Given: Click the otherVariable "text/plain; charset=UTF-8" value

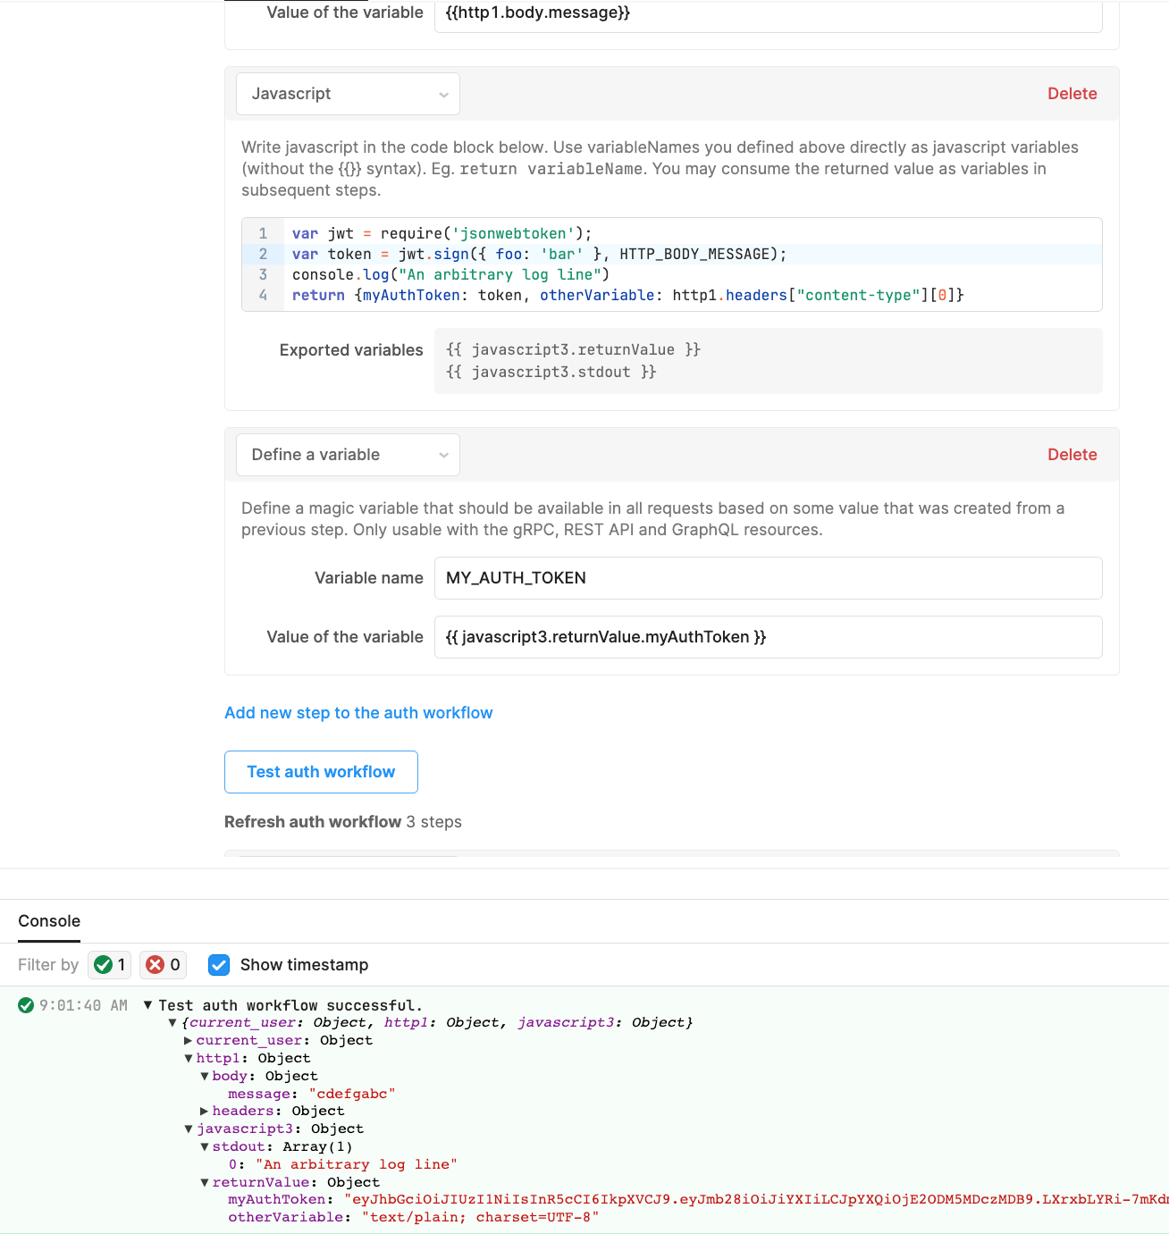Looking at the screenshot, I should (x=480, y=1217).
